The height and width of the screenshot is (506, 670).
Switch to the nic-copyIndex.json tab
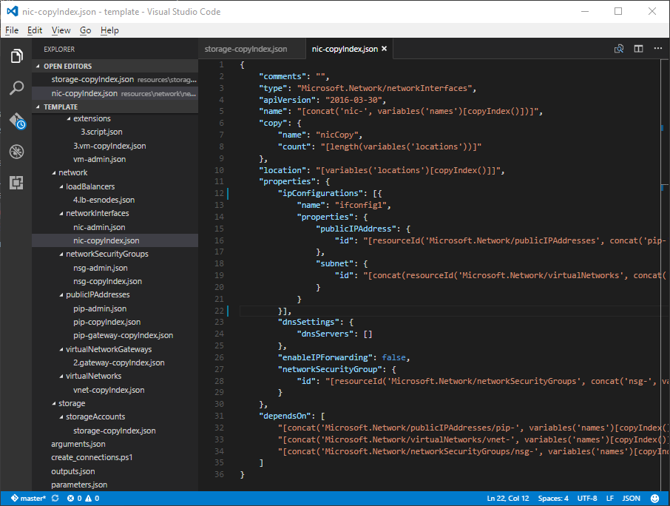345,49
